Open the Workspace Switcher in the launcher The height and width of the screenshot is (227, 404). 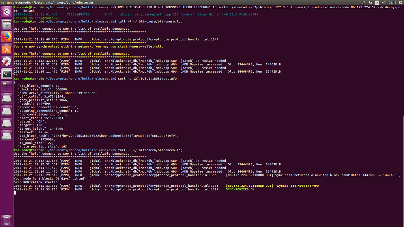click(x=7, y=86)
